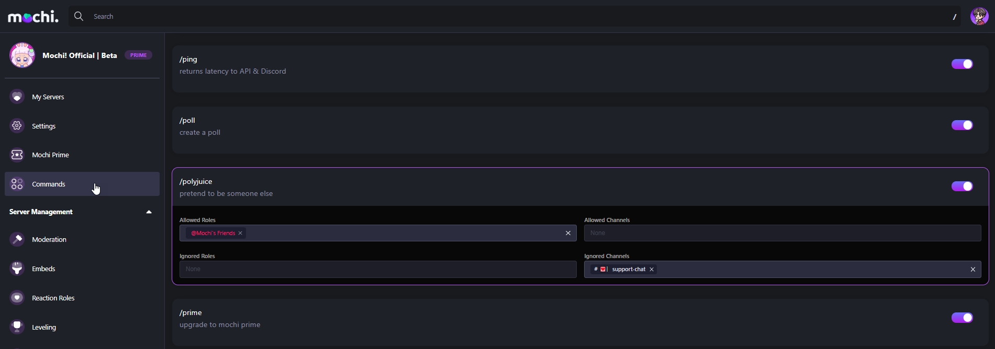Click the Settings gear icon
Image resolution: width=995 pixels, height=349 pixels.
pos(17,126)
